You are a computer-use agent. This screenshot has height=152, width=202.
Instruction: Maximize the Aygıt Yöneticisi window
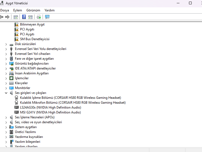pyautogui.click(x=190, y=3)
